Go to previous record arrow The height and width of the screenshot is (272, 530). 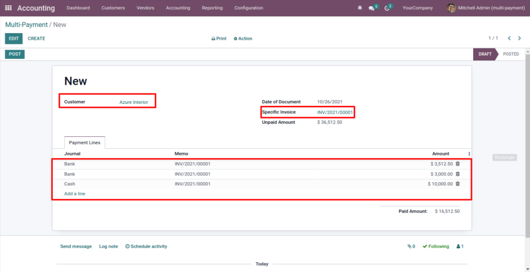coord(509,38)
